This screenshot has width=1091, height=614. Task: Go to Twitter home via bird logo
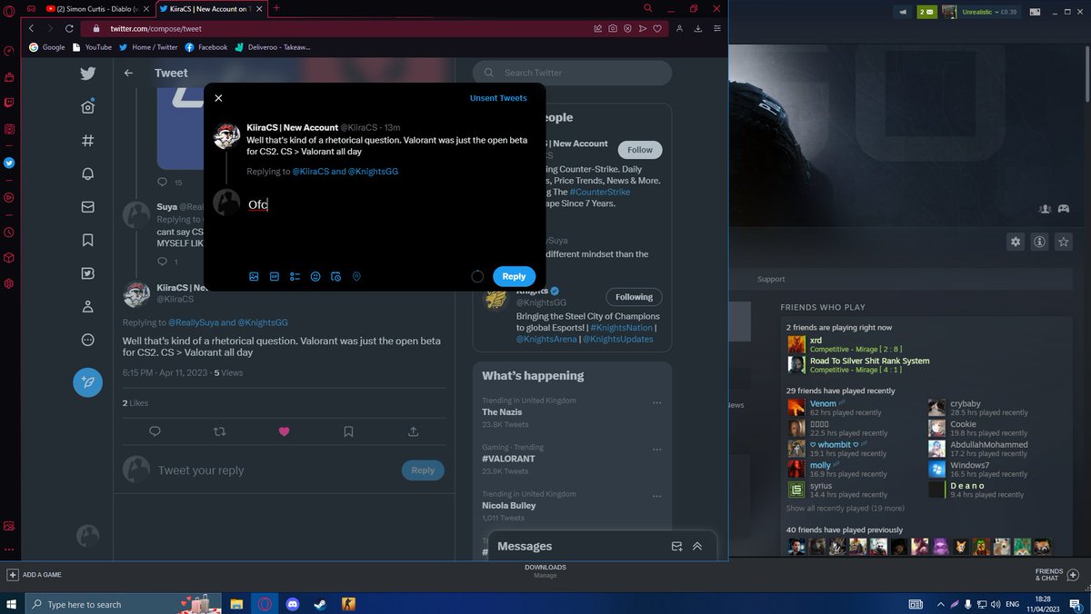coord(87,74)
